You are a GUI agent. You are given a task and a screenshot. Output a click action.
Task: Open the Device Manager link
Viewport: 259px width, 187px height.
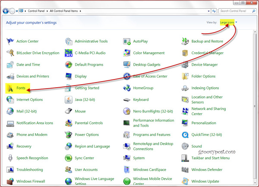point(205,65)
